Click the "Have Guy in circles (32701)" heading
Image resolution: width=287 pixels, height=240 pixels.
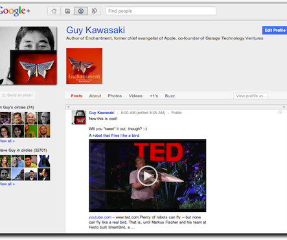23,150
